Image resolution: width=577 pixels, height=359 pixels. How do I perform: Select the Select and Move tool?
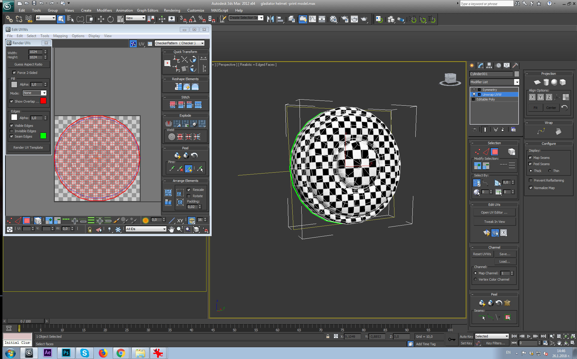(x=101, y=19)
